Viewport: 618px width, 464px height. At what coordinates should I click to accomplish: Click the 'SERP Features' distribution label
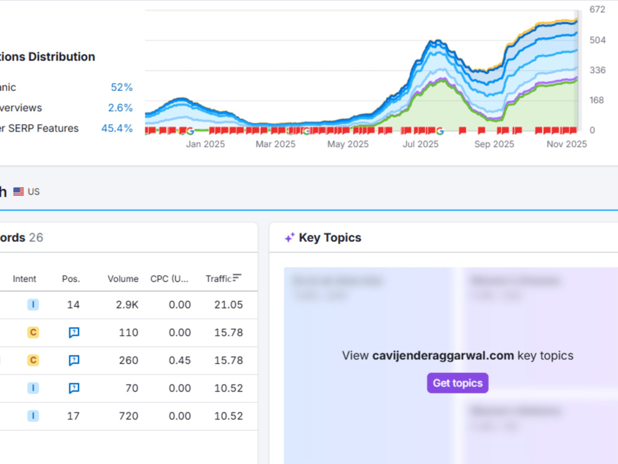pos(43,128)
